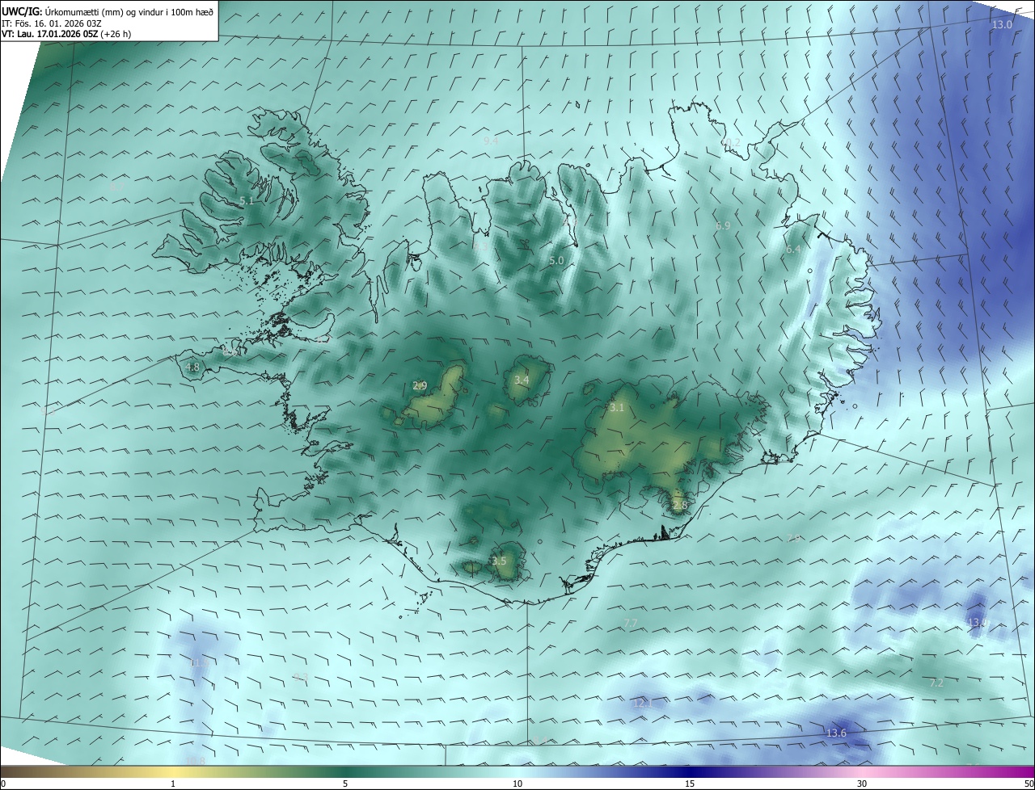Click the 9.4 value over the northern sea
This screenshot has width=1035, height=790.
click(491, 140)
